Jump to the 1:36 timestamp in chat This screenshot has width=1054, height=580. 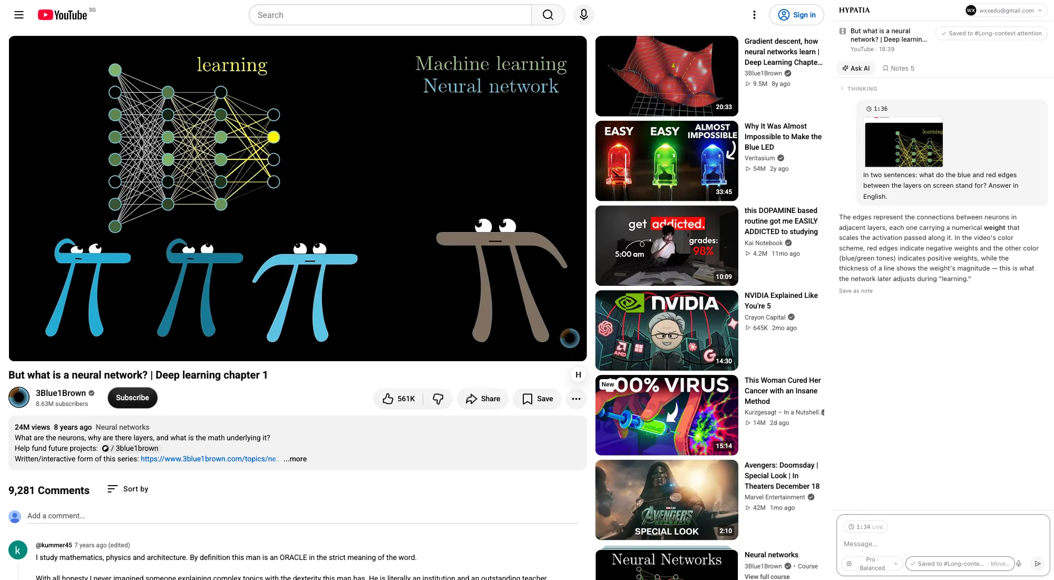(877, 109)
